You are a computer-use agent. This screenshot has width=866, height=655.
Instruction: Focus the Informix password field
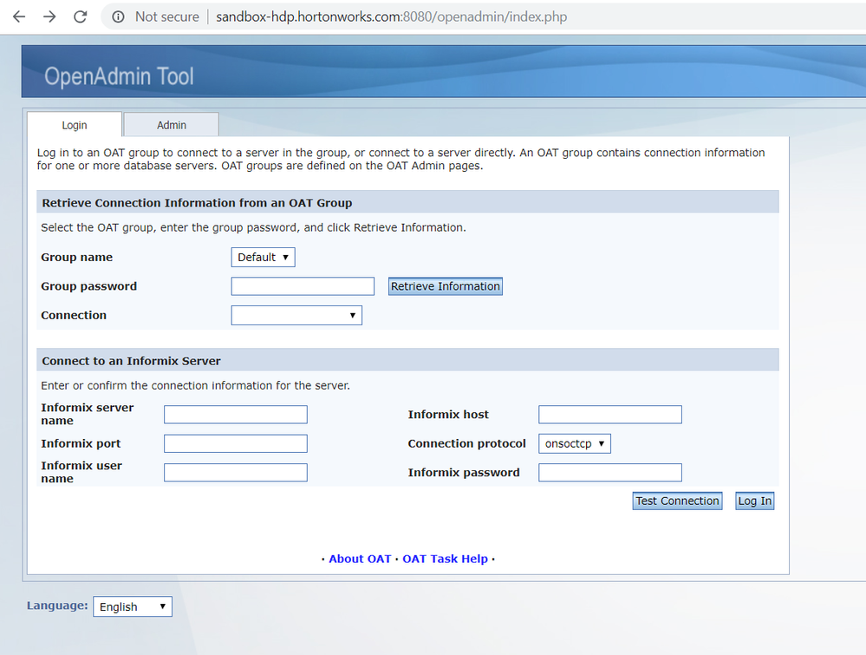609,473
